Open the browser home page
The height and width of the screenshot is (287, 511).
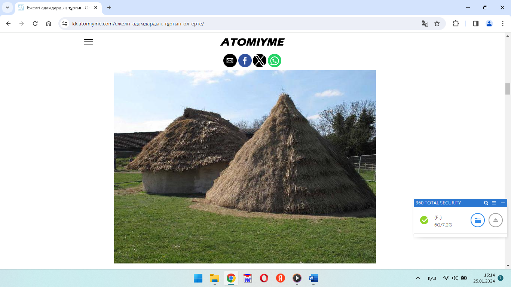point(49,24)
